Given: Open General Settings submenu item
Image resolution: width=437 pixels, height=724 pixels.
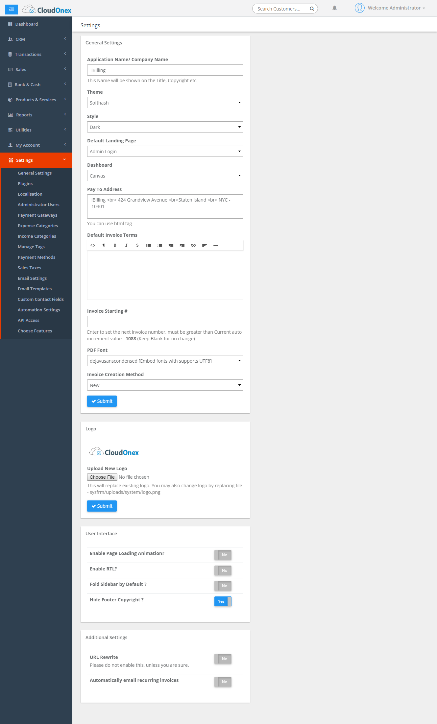Looking at the screenshot, I should [x=35, y=173].
